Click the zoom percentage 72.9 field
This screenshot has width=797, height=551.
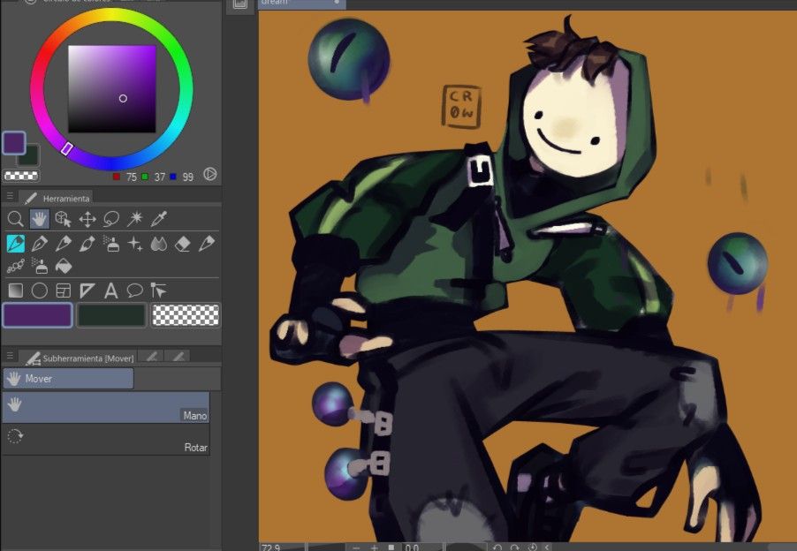pyautogui.click(x=281, y=547)
